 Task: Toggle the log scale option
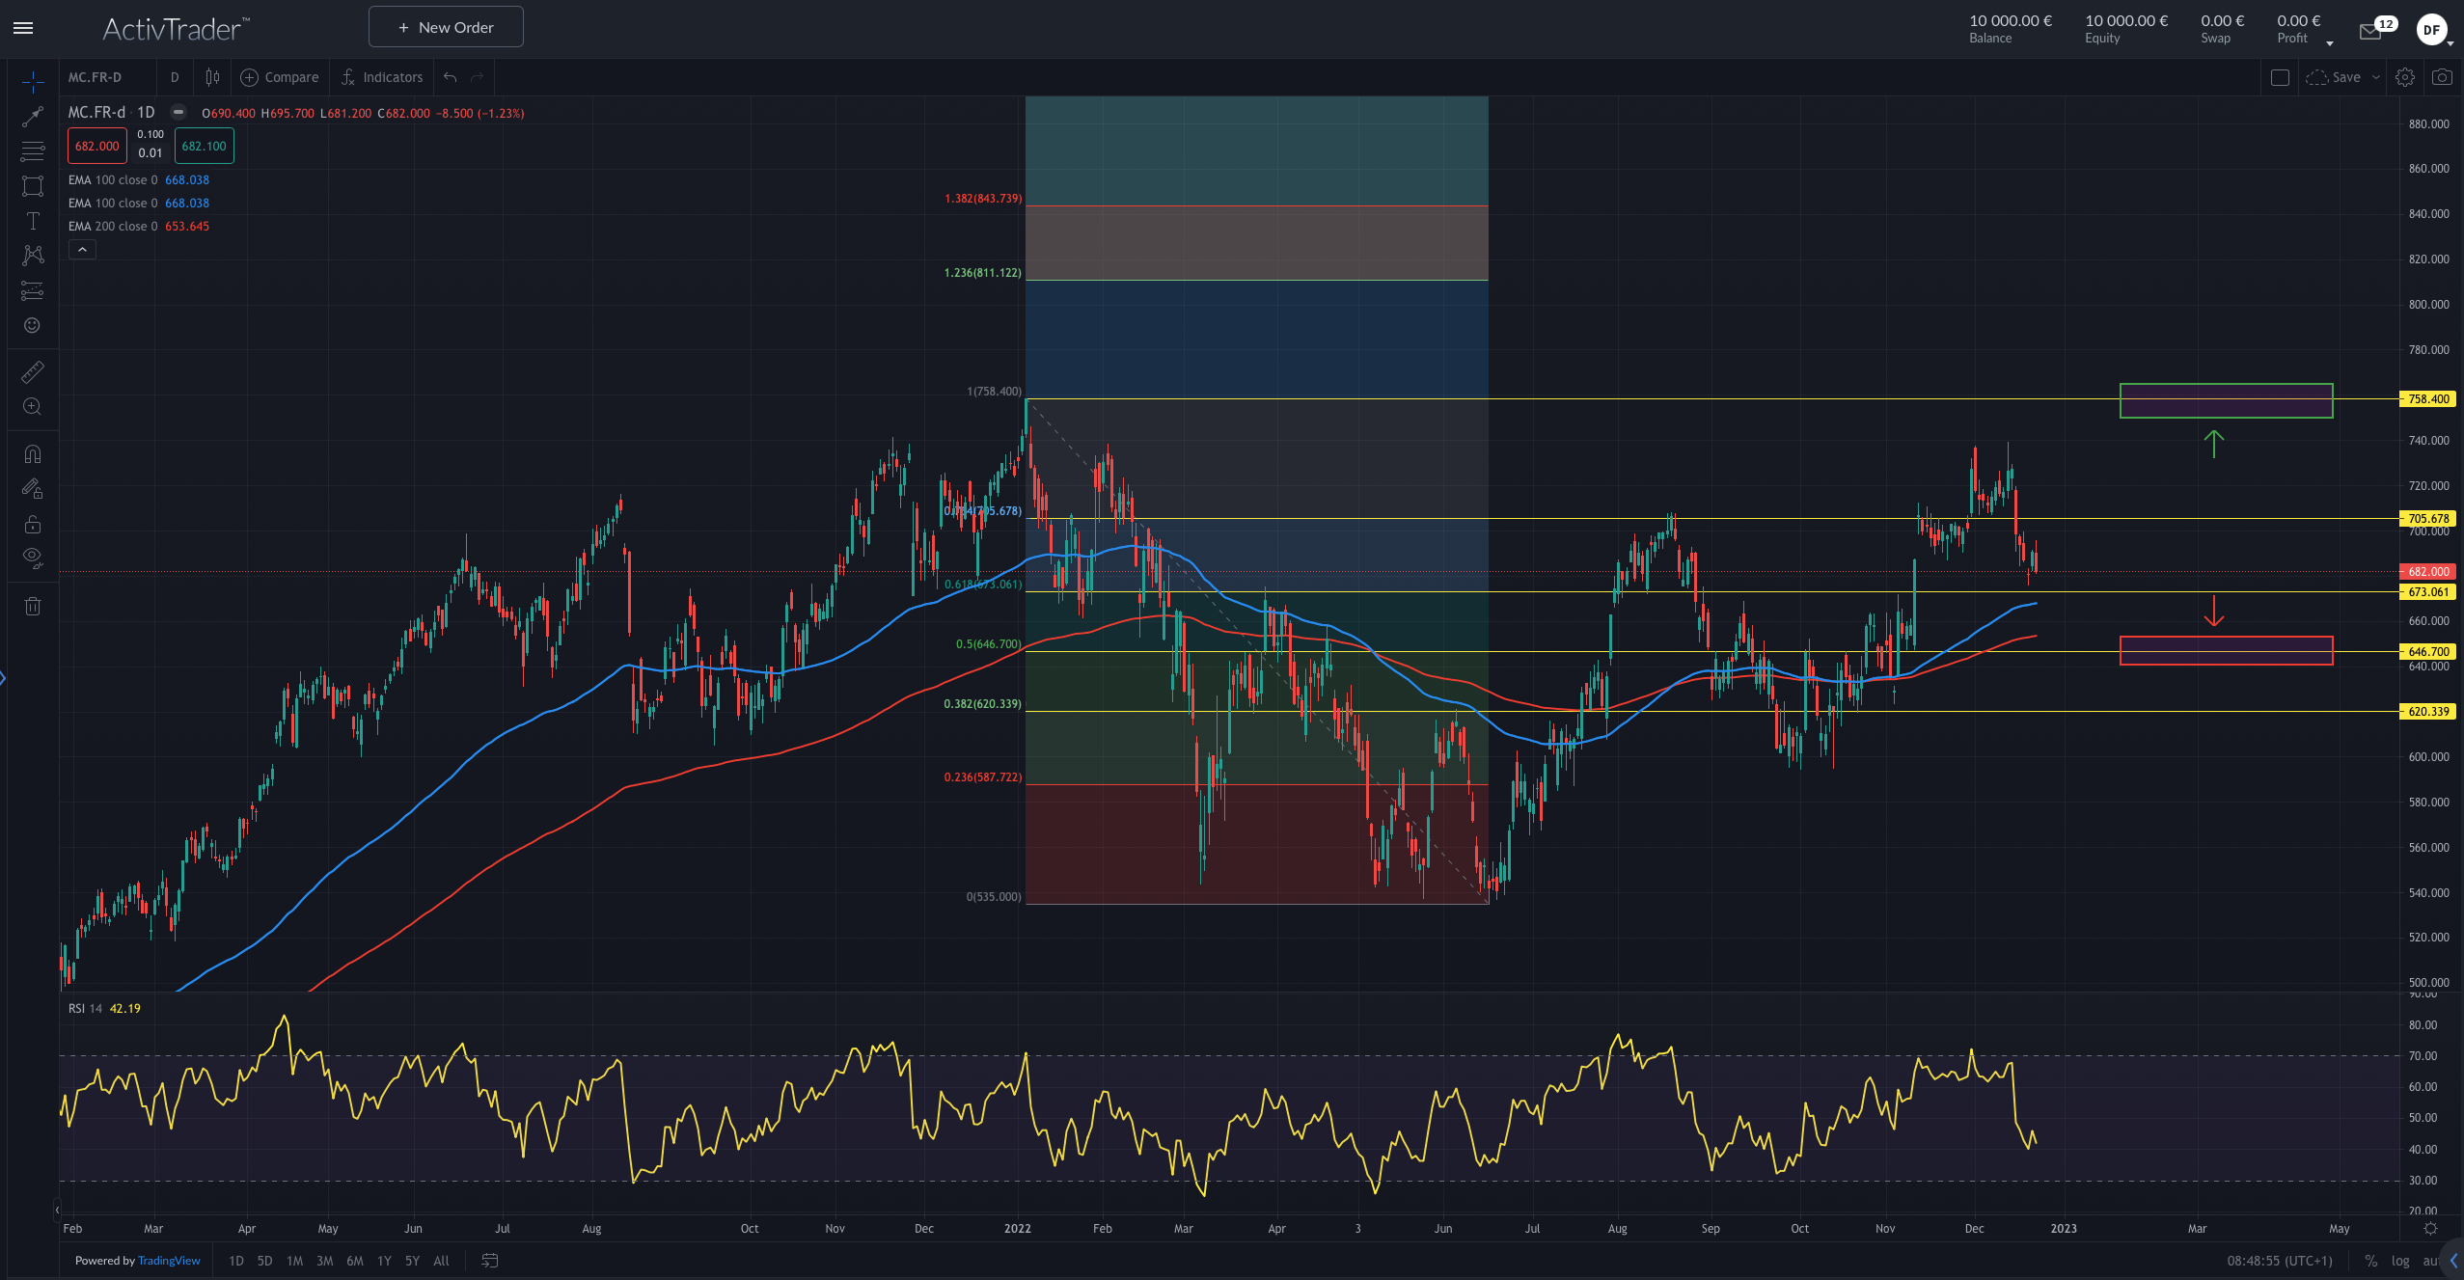click(x=2400, y=1261)
